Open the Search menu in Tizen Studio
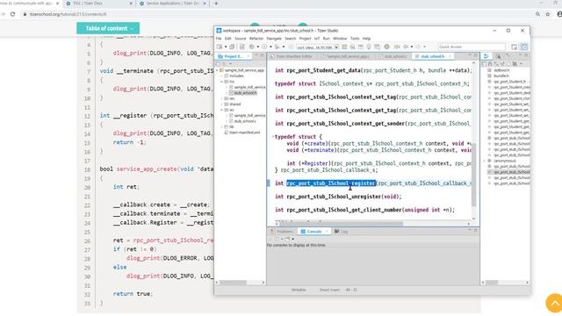This screenshot has height=316, width=562. click(x=291, y=39)
